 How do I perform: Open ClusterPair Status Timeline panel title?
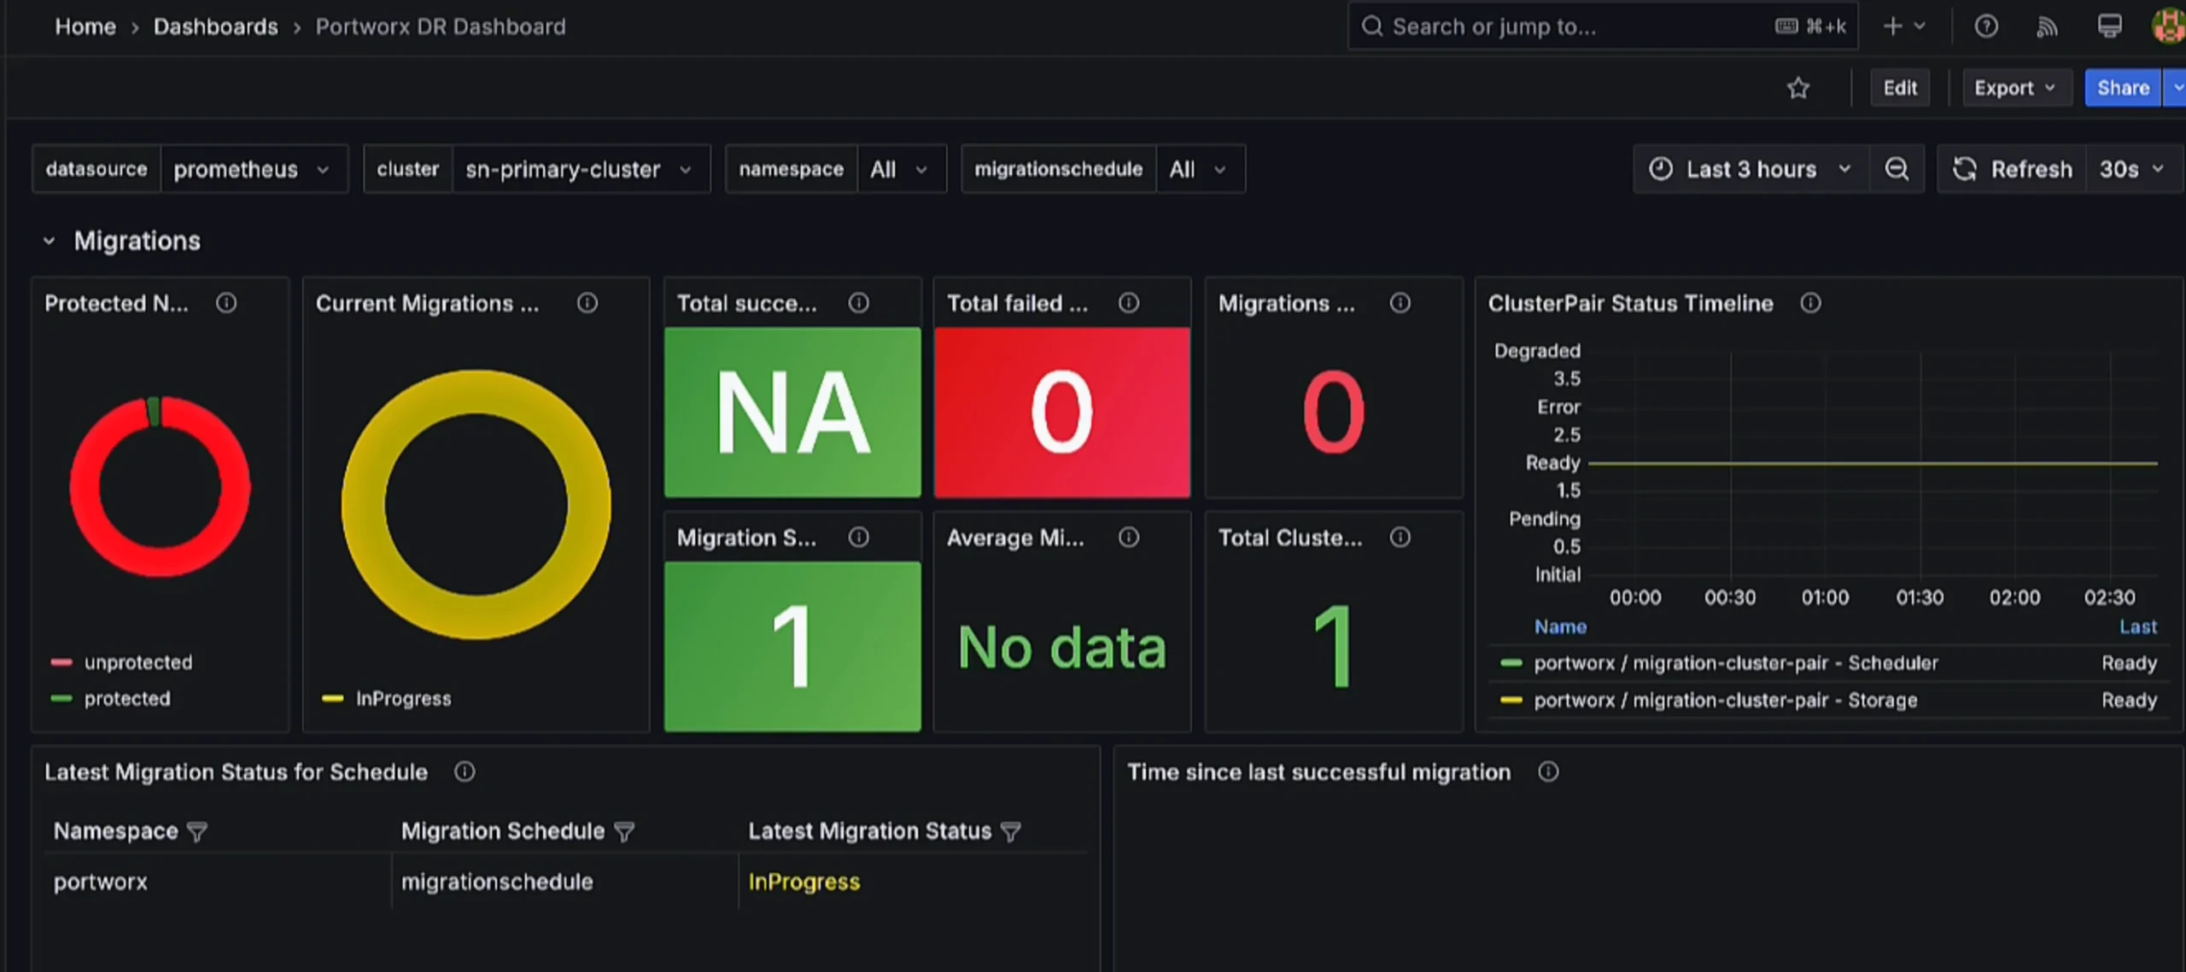coord(1630,303)
